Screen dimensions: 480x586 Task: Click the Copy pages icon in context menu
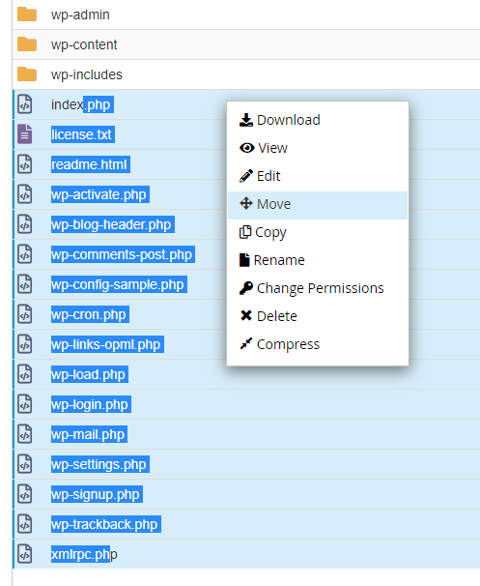click(x=245, y=232)
